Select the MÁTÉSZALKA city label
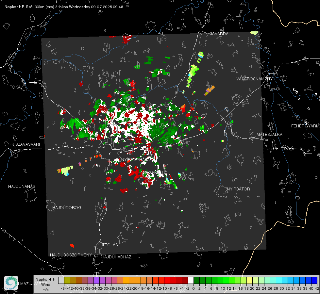 click(269, 135)
